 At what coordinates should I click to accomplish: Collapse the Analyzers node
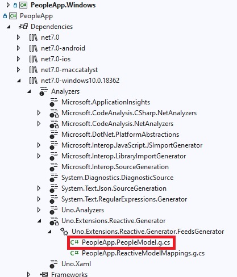[29, 91]
